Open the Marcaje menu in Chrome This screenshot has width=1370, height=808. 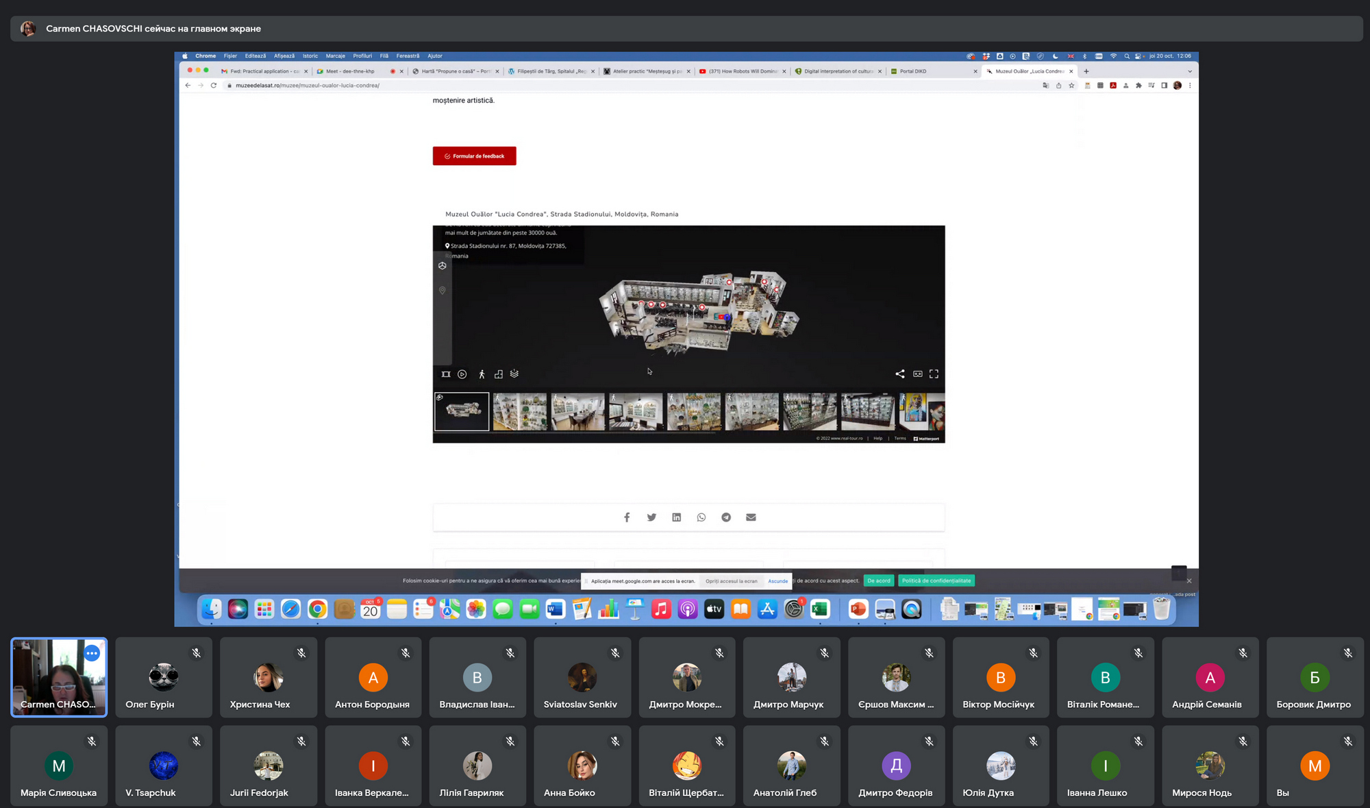pyautogui.click(x=335, y=56)
